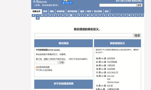Screen dimensions: 151x90
Task: Click the 注册 link
Action: [x=122, y=1]
